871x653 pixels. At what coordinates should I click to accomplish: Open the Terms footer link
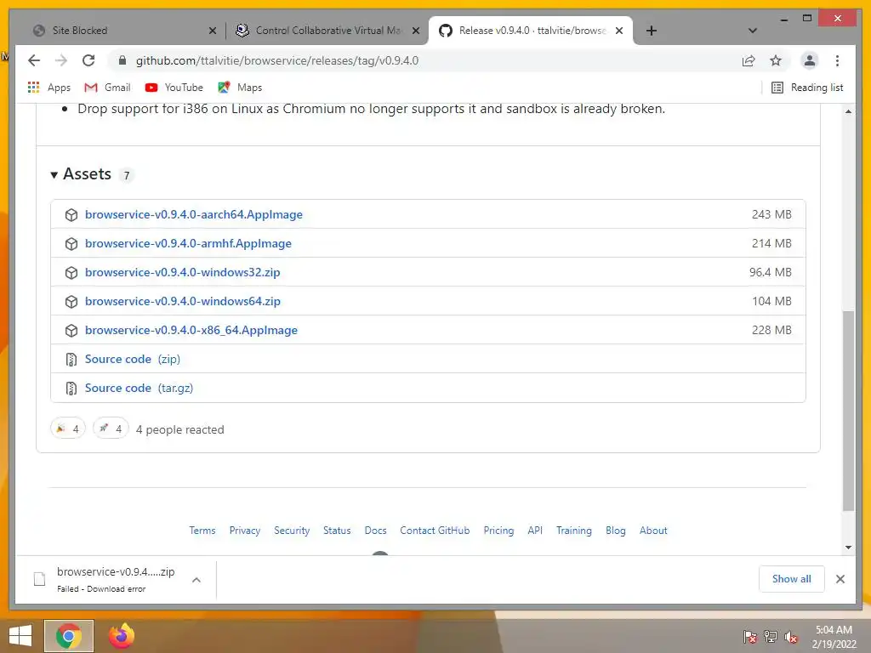pos(202,531)
